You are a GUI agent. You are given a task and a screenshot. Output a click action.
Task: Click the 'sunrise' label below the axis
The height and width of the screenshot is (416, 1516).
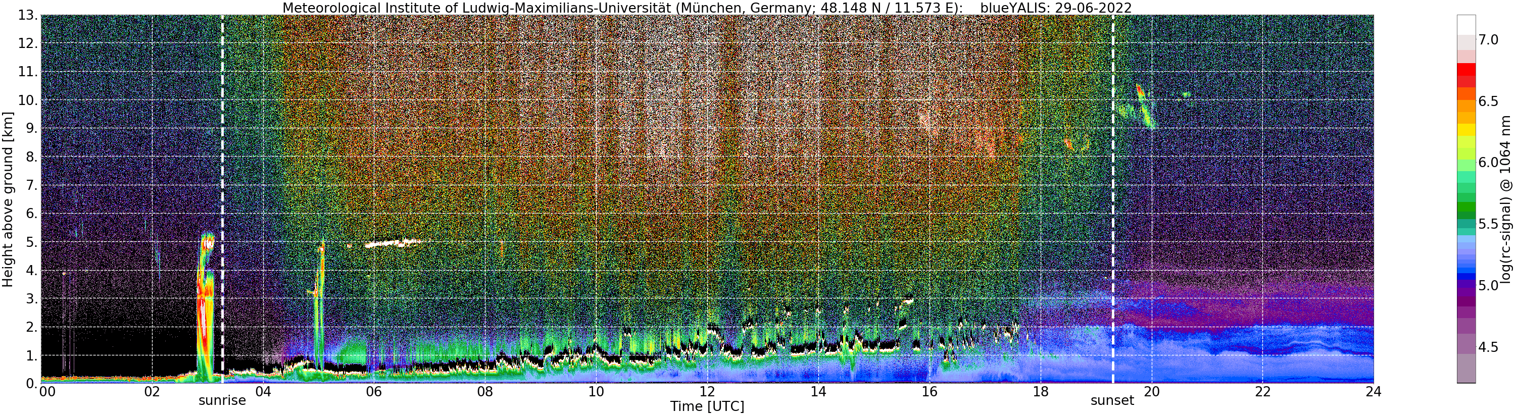(x=222, y=401)
